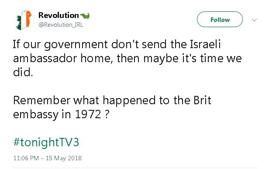Open the Ireland tricolour map profile avatar

click(24, 20)
